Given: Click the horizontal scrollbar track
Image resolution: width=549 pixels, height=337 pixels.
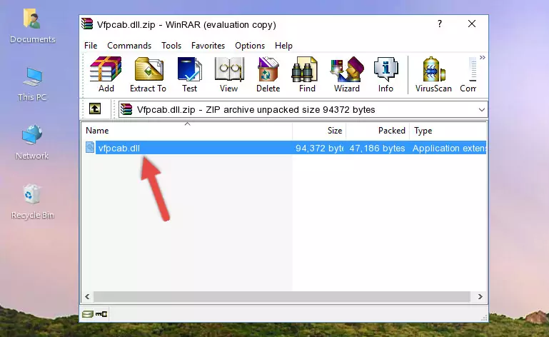Looking at the screenshot, I should pyautogui.click(x=282, y=297).
